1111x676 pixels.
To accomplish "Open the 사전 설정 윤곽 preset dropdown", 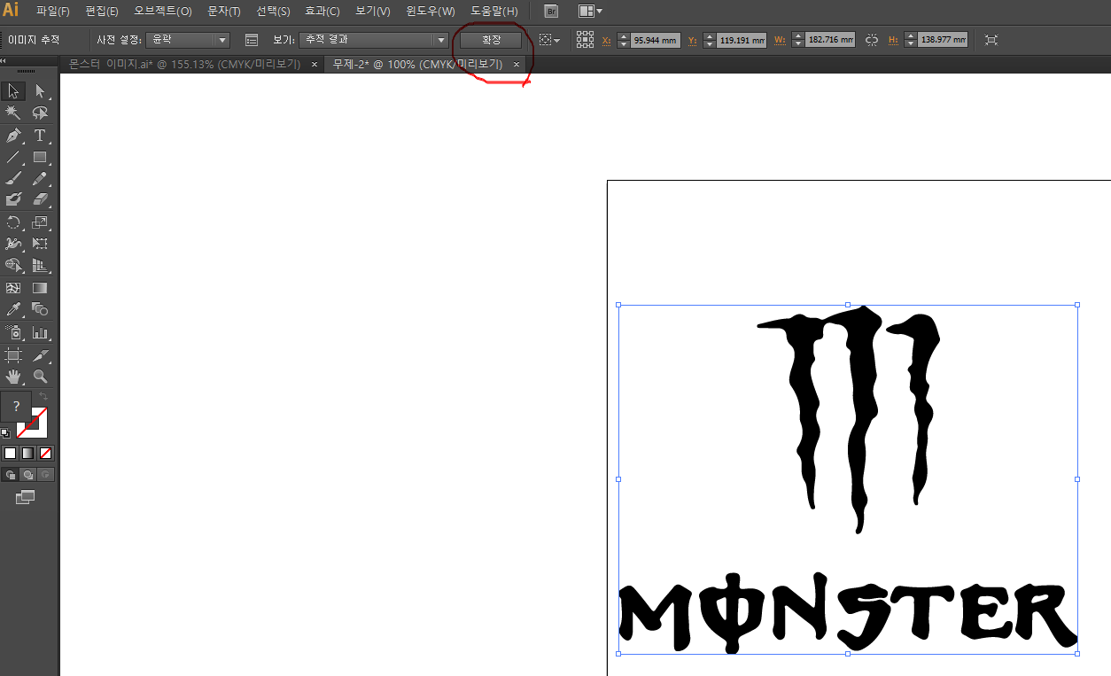I will tap(188, 40).
